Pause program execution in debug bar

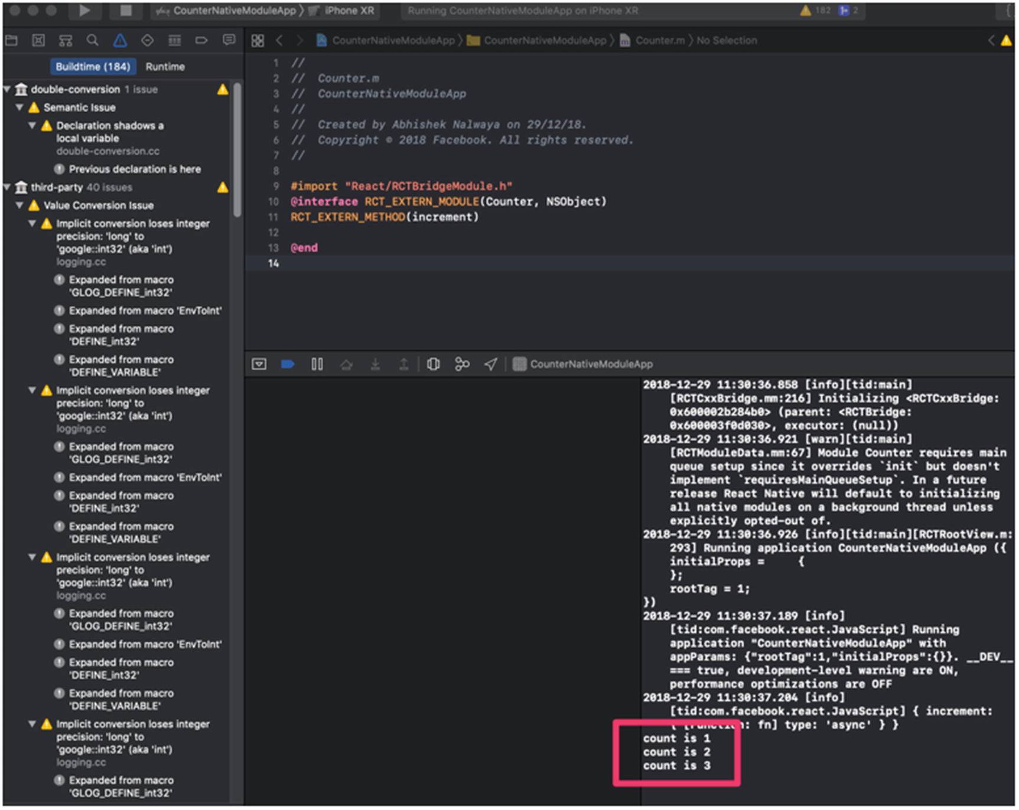(317, 364)
